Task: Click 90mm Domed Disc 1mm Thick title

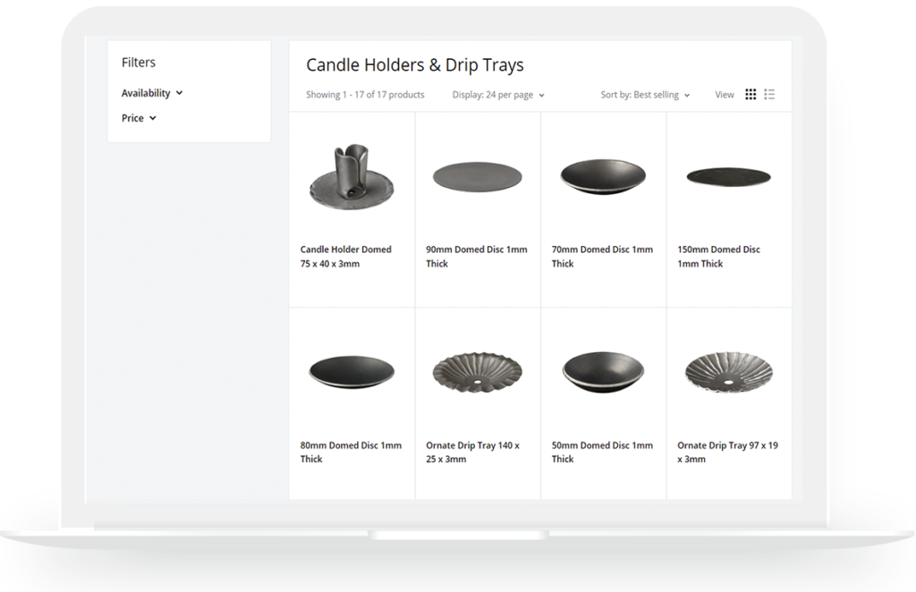Action: (476, 257)
